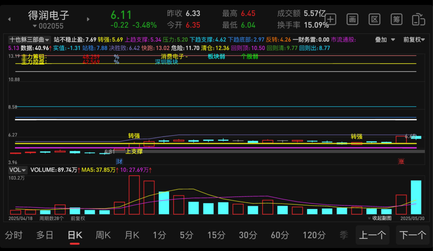
Task: Select the last cyan volume bar
Action: click(416, 197)
